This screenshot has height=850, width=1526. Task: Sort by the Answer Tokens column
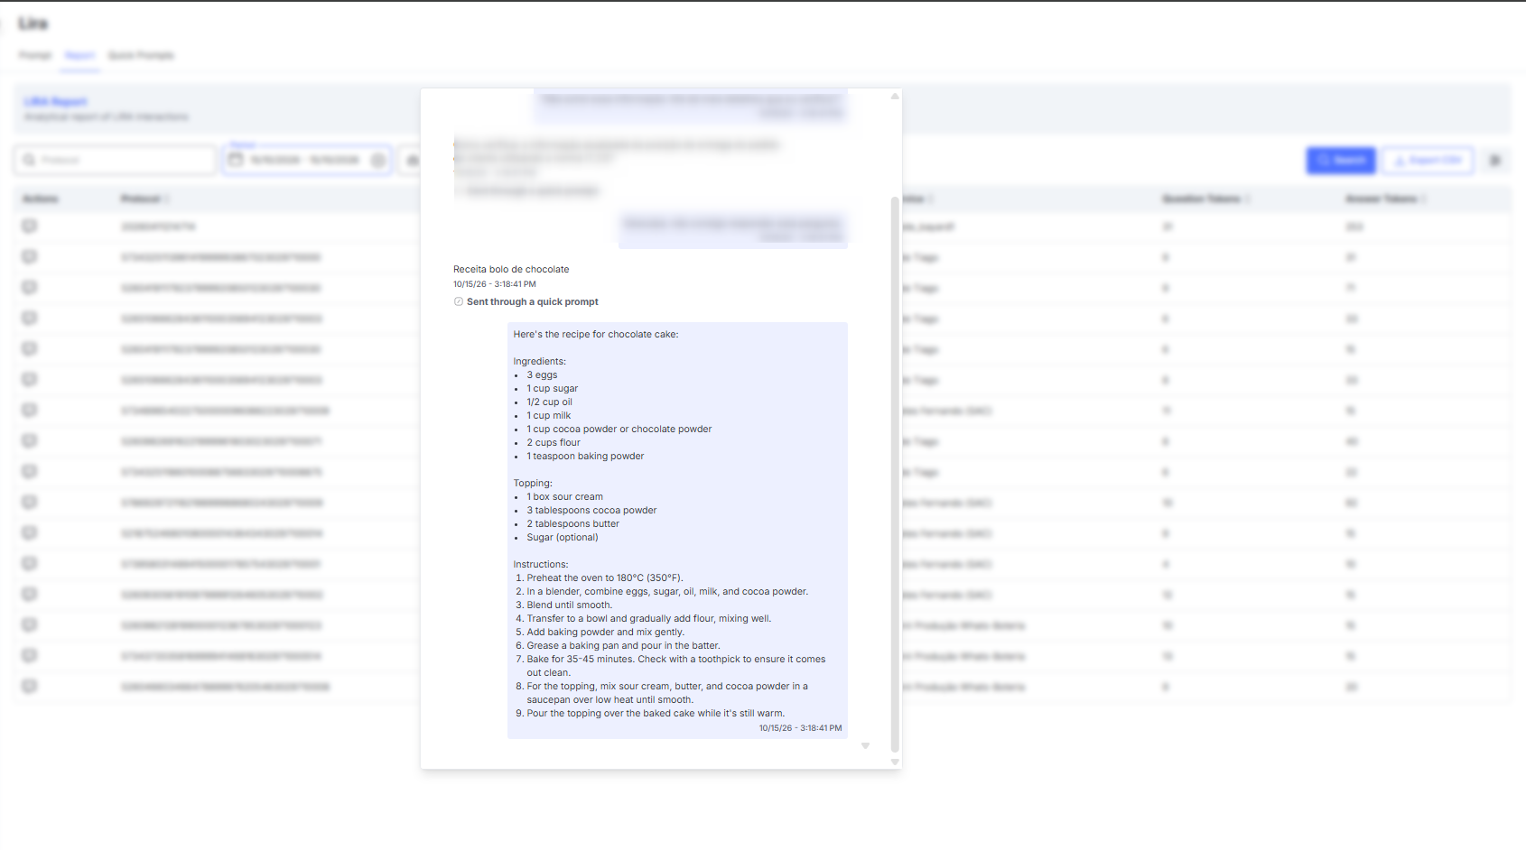click(x=1384, y=199)
